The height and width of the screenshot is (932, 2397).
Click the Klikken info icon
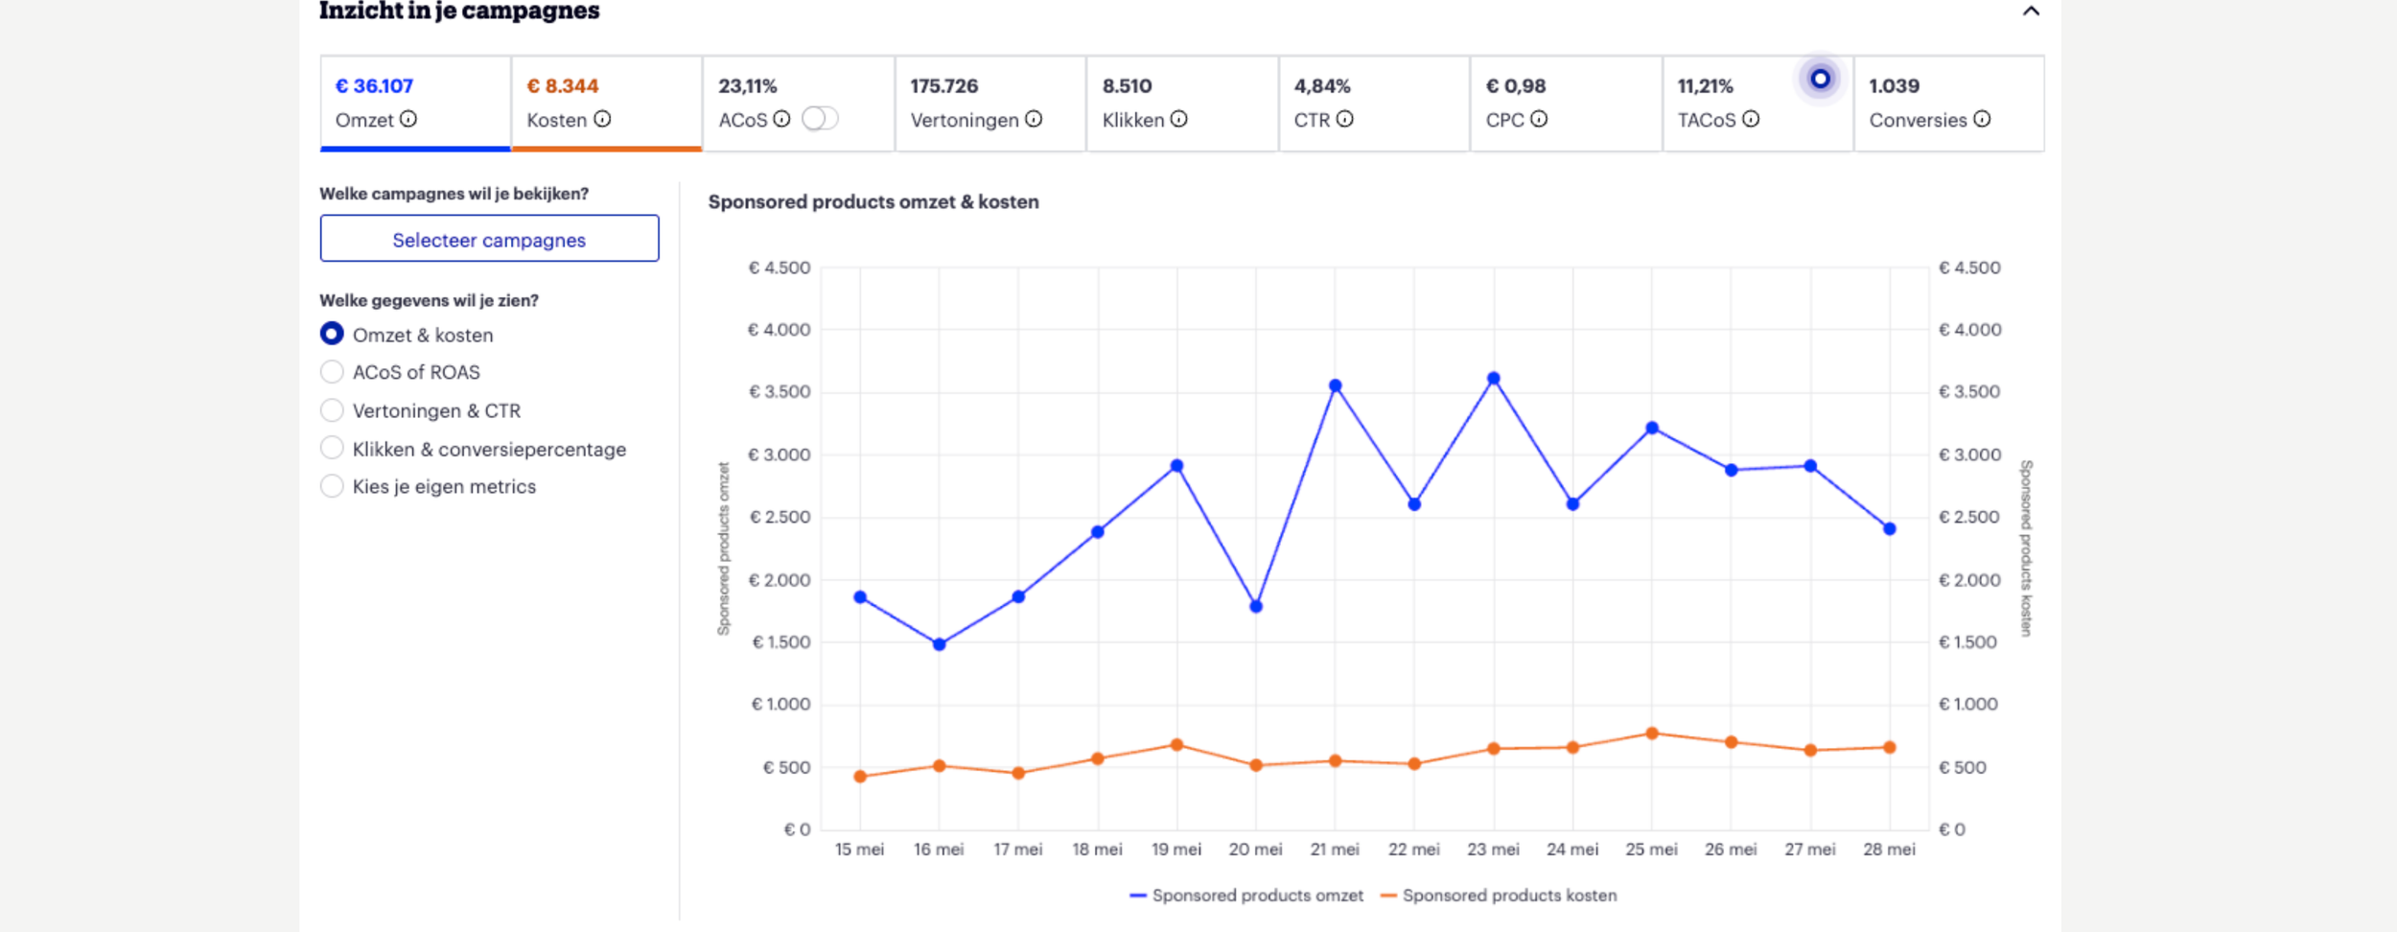click(1179, 120)
